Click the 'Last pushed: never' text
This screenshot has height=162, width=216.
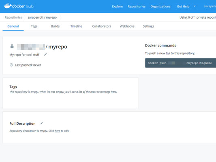click(28, 65)
